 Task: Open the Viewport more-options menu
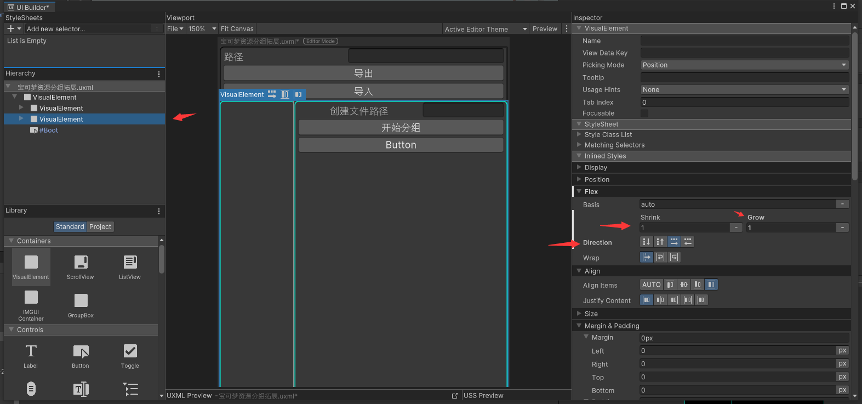567,29
